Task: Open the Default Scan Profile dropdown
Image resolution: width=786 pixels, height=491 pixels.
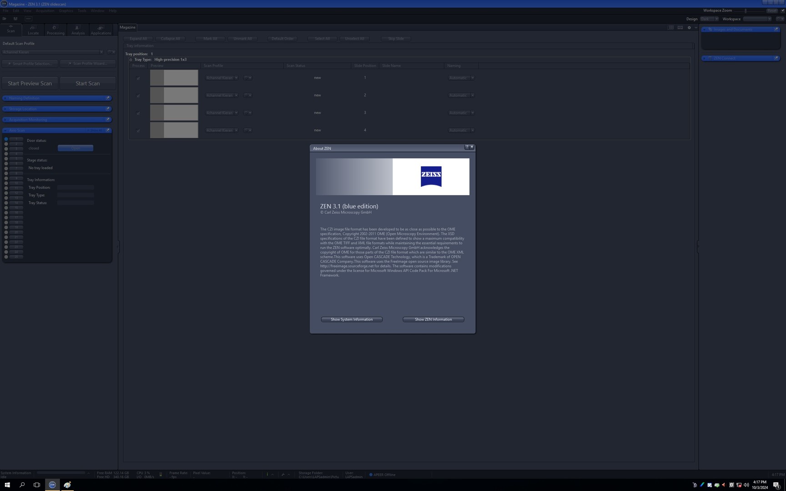Action: pyautogui.click(x=101, y=52)
